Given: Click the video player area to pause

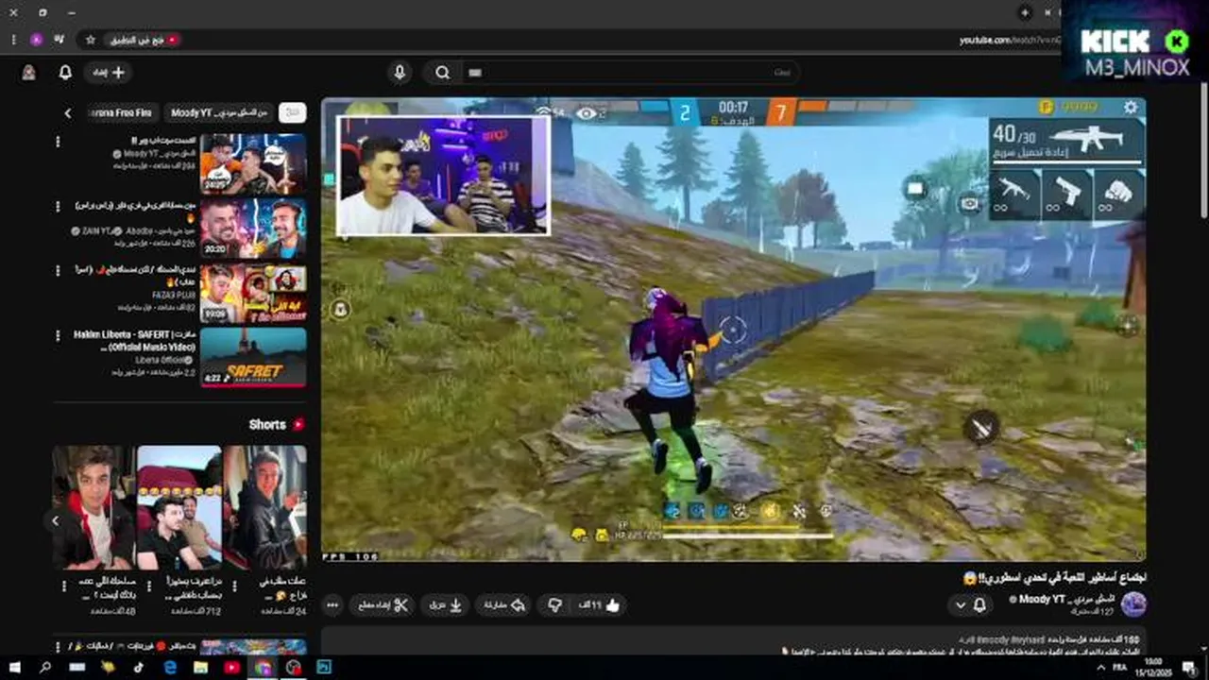Looking at the screenshot, I should click(x=733, y=331).
